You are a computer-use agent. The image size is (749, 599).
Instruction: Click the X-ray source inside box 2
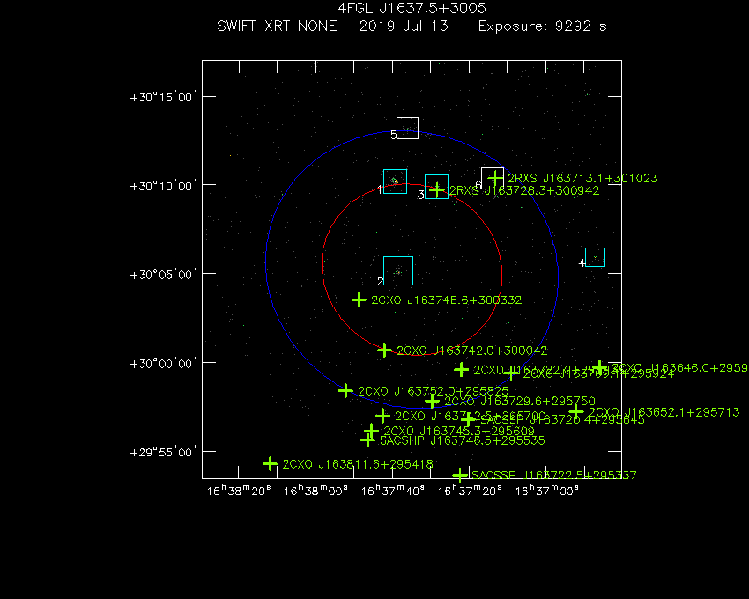[x=398, y=271]
